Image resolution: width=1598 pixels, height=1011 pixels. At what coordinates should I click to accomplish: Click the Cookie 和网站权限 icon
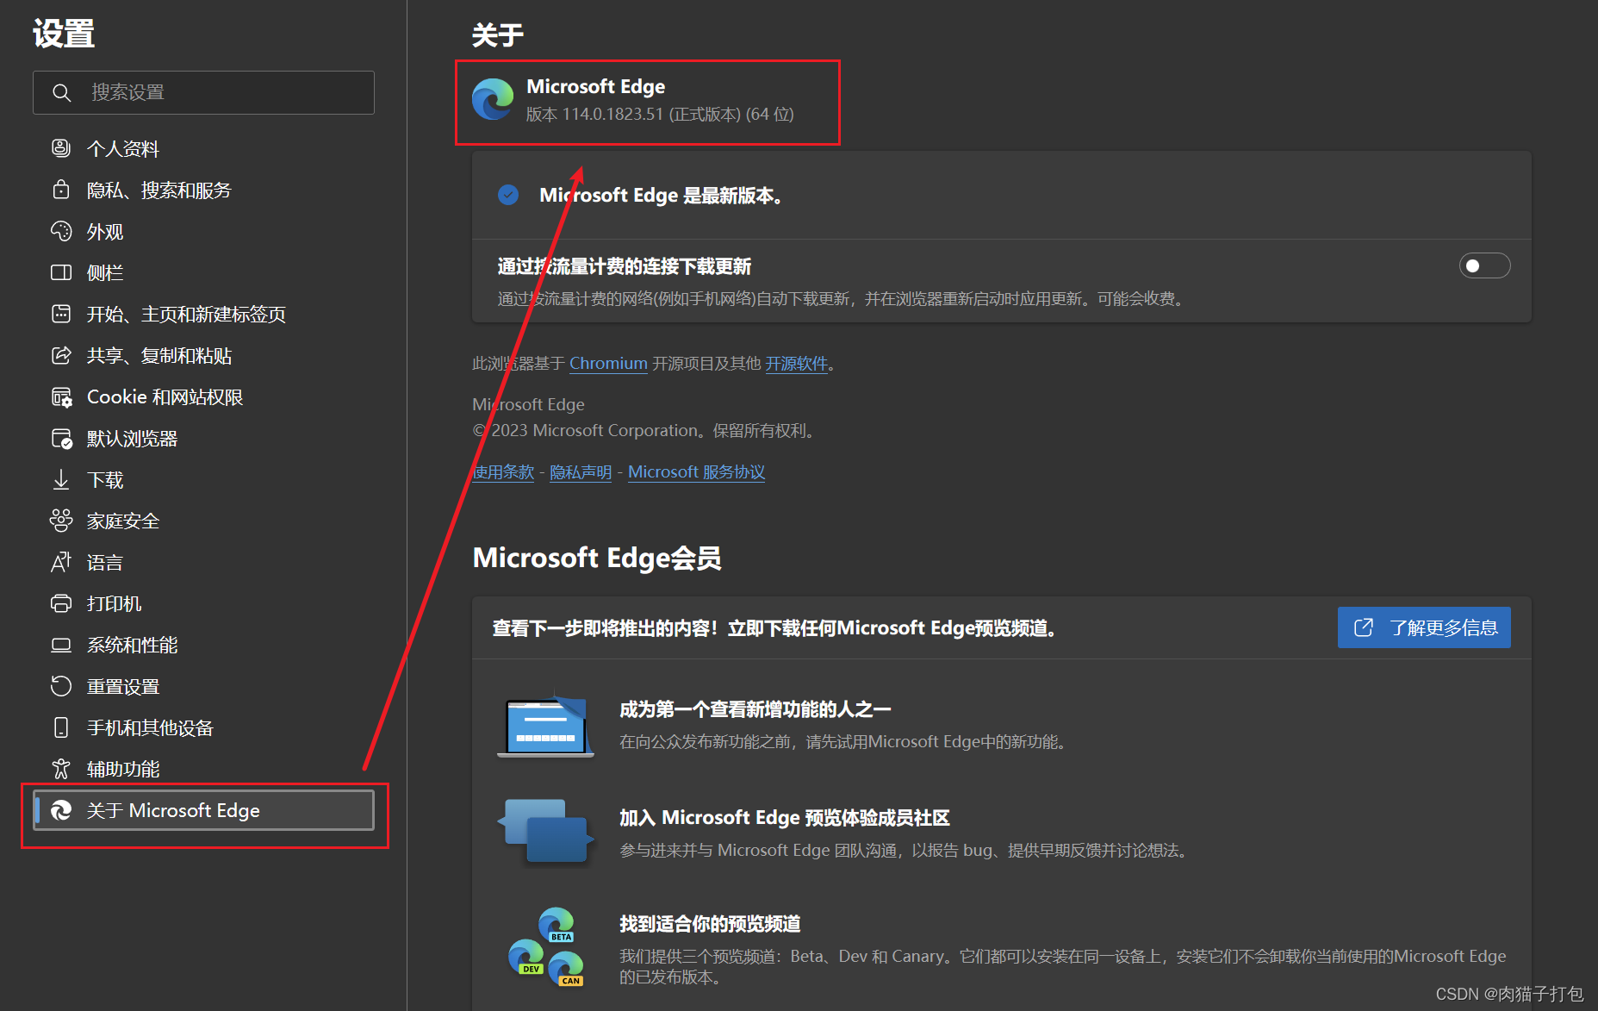[x=61, y=396]
